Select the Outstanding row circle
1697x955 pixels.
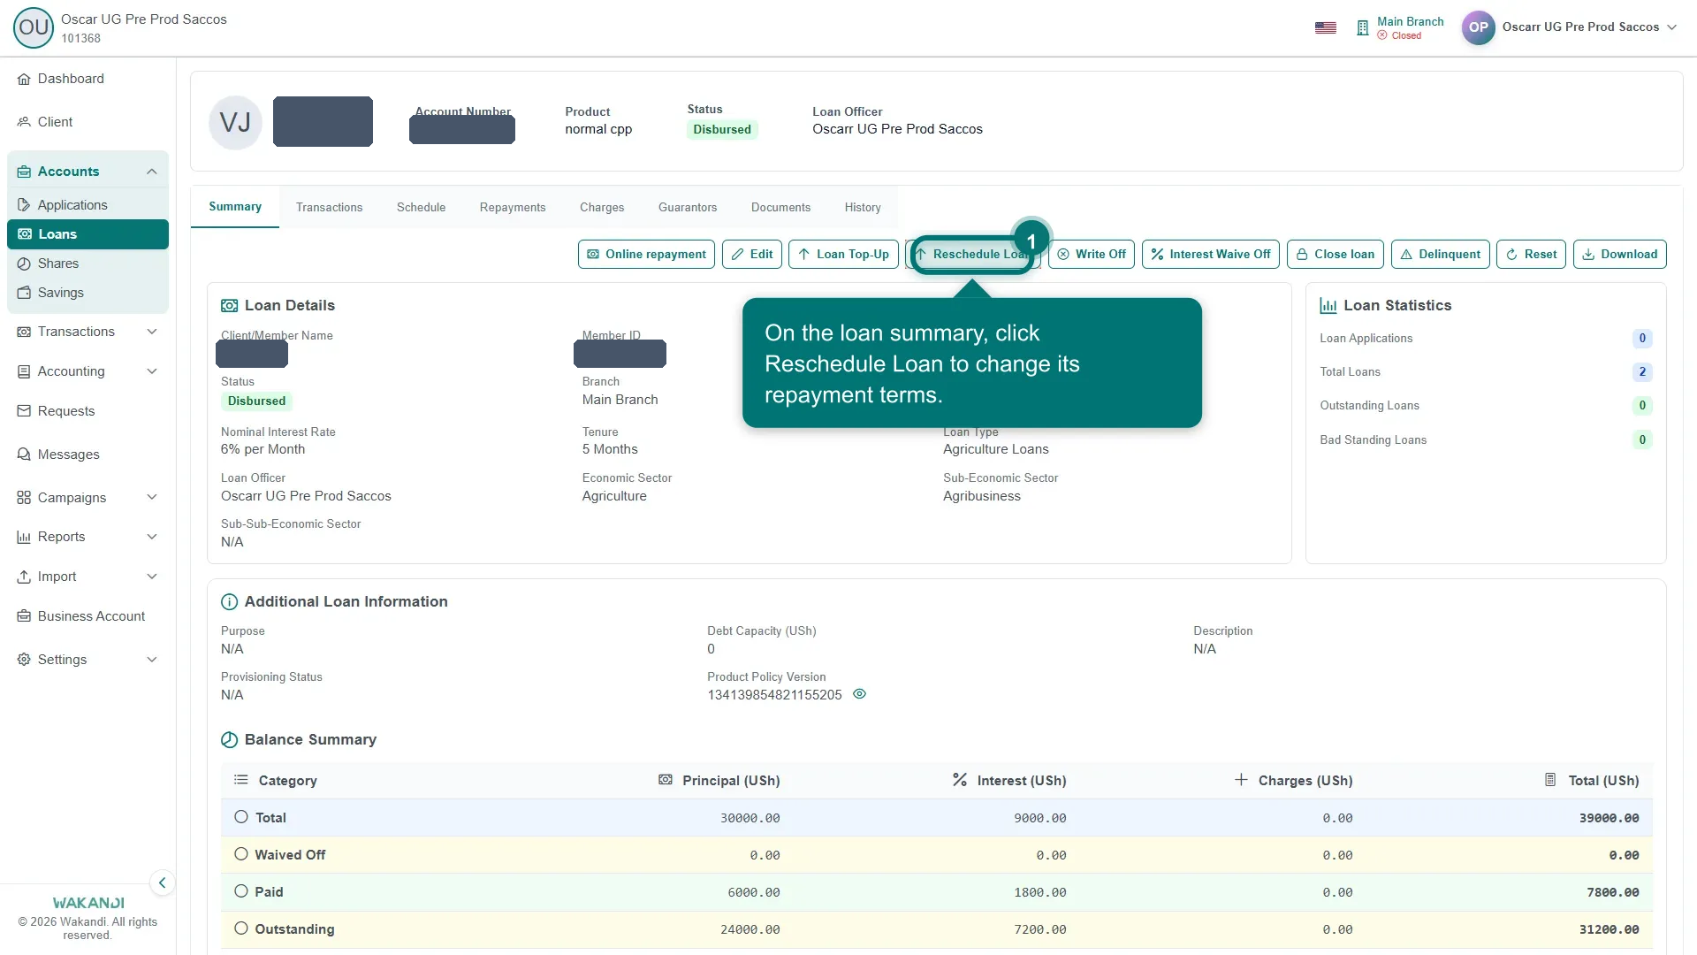[x=240, y=928]
